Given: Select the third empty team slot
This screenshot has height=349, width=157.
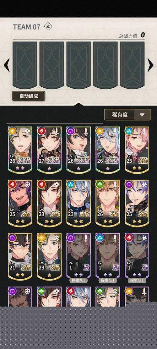Looking at the screenshot, I should coord(78,65).
